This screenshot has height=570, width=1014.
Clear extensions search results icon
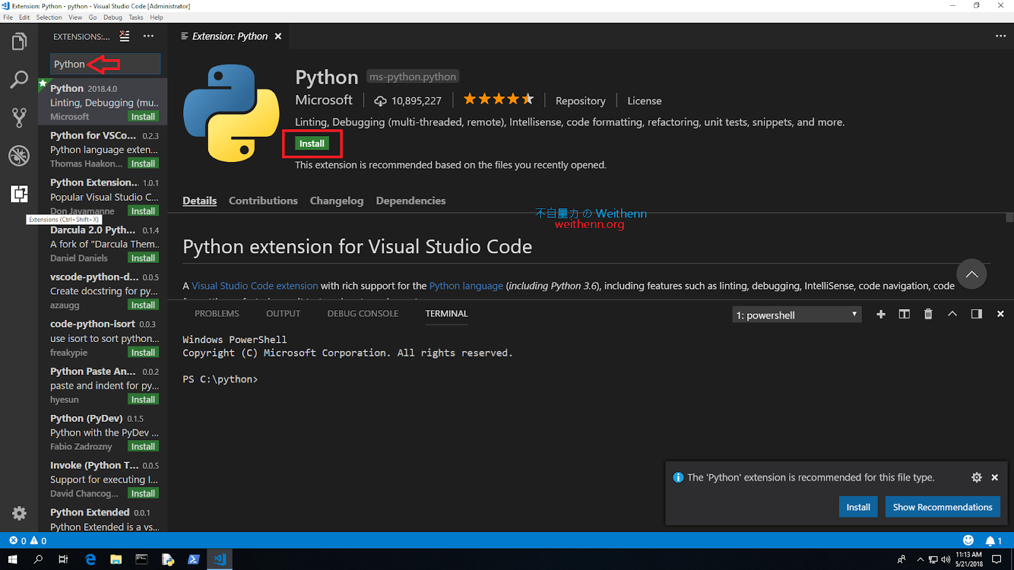pyautogui.click(x=125, y=37)
